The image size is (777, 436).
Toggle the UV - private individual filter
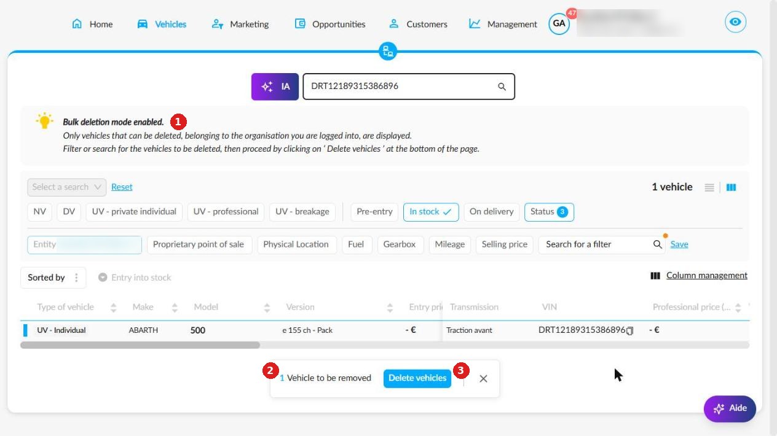tap(134, 212)
